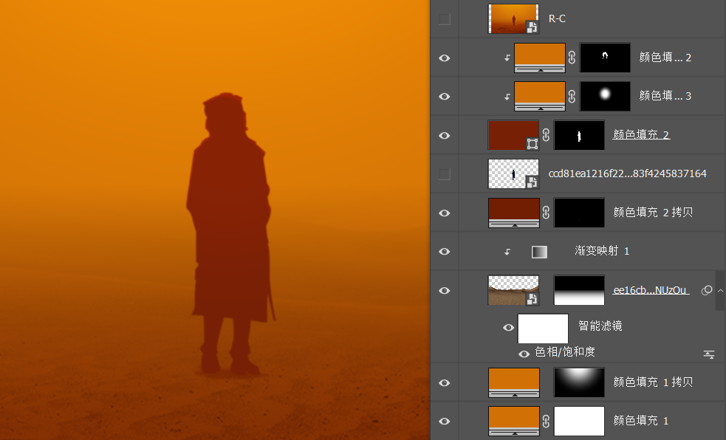
Task: Select the 颜色填充 1 orange fill thumbnail
Action: point(513,421)
